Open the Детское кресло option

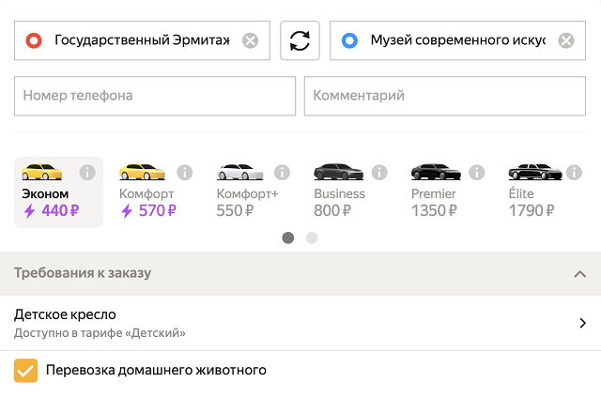[x=300, y=323]
